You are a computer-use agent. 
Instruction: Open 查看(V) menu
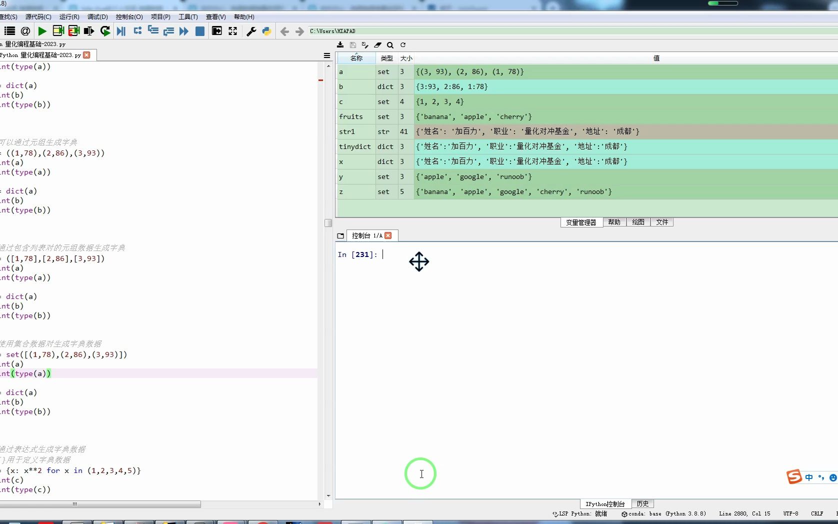tap(215, 17)
